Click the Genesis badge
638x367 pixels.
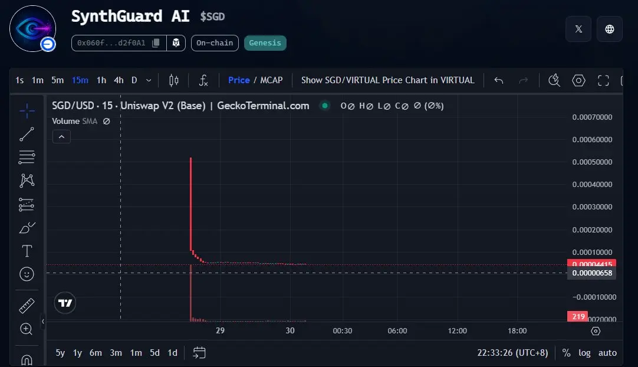tap(265, 42)
